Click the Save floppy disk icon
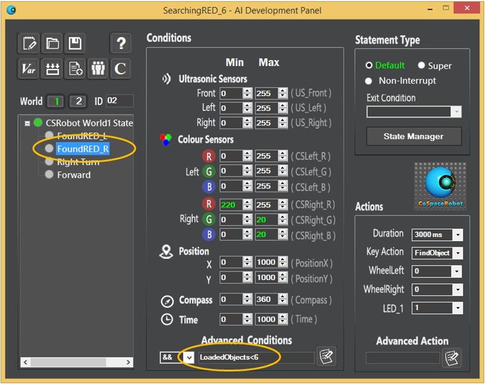 [x=75, y=43]
